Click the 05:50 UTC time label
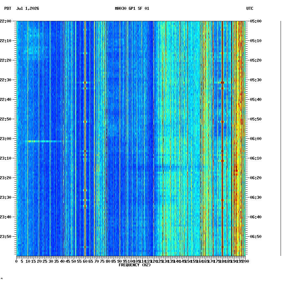This screenshot has width=295, height=282. coord(256,119)
